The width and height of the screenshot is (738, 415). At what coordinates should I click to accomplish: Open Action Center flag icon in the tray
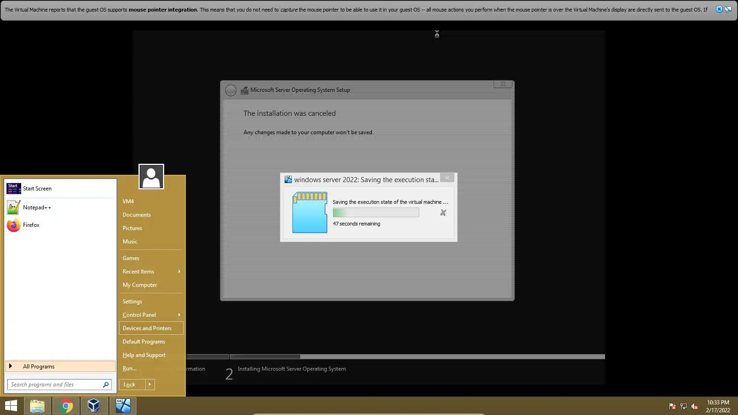673,406
